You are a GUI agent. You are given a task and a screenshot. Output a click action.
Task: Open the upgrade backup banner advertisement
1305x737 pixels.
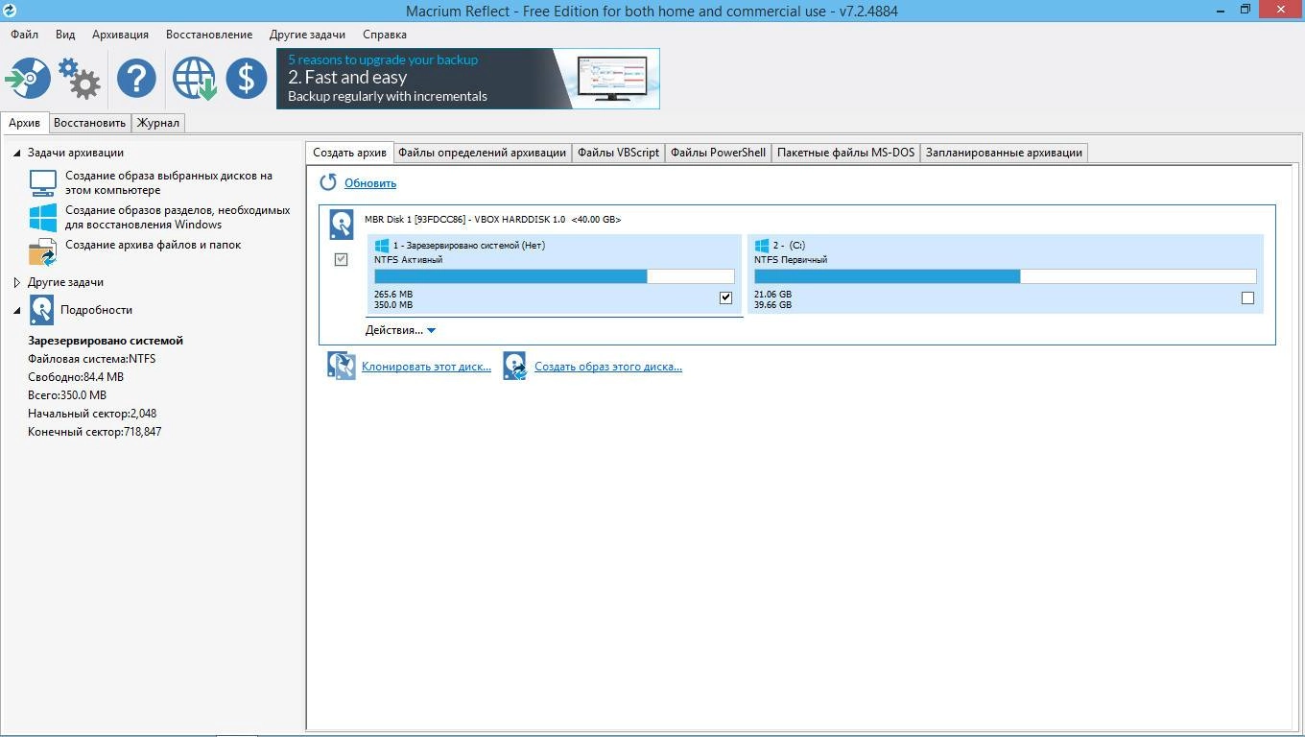point(468,79)
